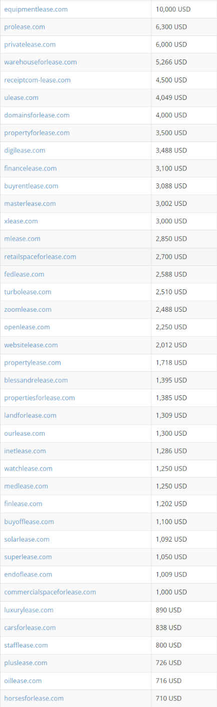
Task: Click blessandrelease.com link
Action: point(36,380)
